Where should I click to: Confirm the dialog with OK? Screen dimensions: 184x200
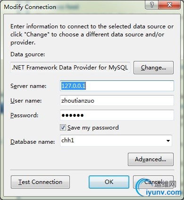pyautogui.click(x=109, y=182)
